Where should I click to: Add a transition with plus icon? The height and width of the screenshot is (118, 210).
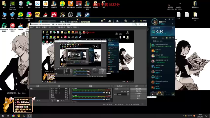point(122,92)
